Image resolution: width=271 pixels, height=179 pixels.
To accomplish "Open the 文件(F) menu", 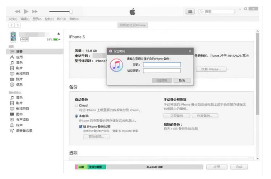I will [13, 19].
